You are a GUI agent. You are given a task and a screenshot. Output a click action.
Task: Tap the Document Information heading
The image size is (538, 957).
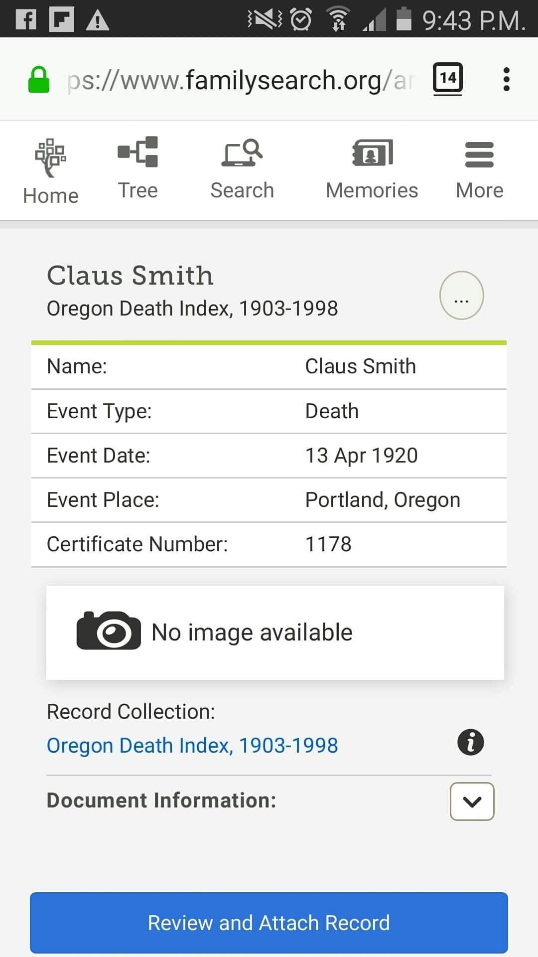pos(161,800)
